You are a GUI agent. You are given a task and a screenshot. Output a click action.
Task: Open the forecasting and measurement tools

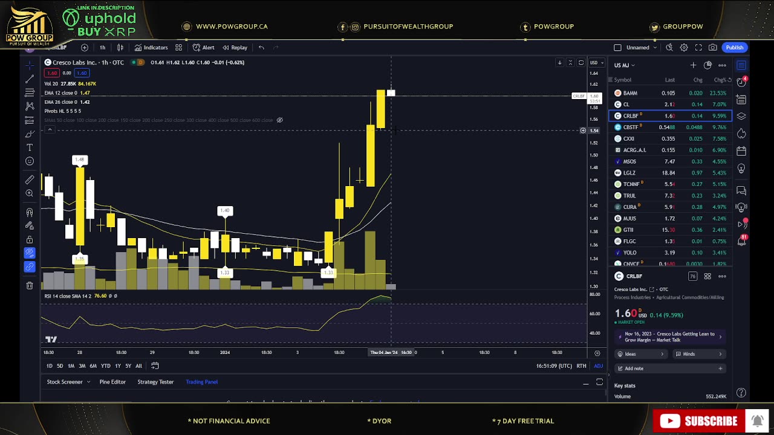(x=29, y=120)
